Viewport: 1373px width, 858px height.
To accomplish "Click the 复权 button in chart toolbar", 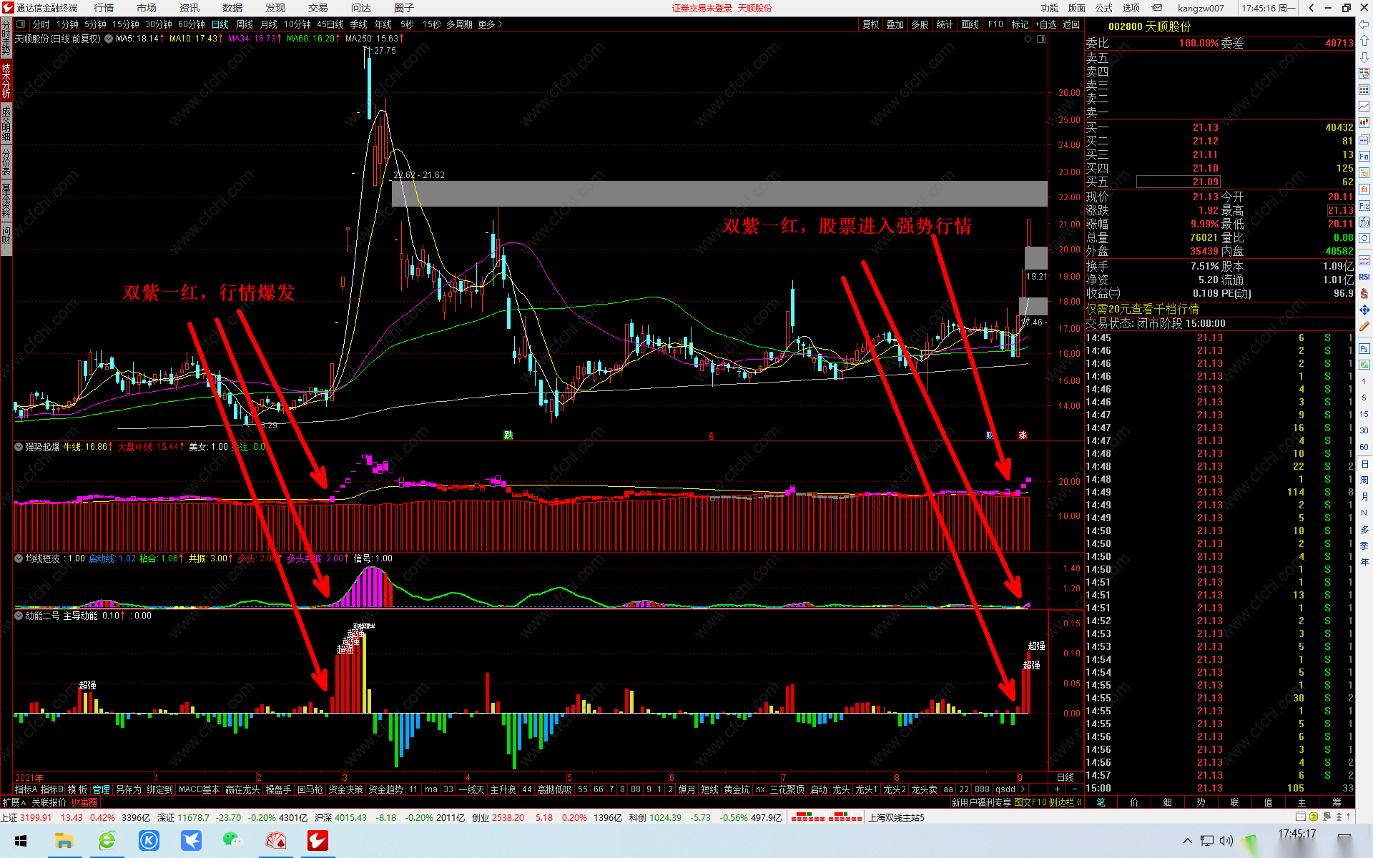I will point(870,24).
